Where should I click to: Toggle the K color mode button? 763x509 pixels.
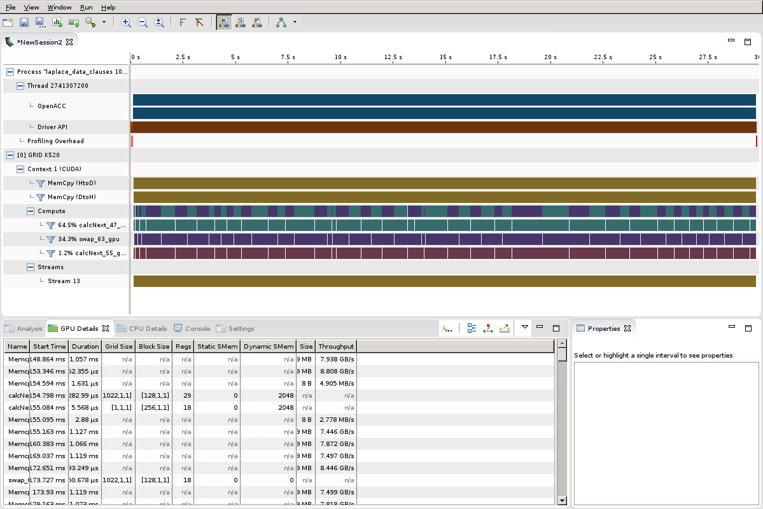[x=224, y=22]
